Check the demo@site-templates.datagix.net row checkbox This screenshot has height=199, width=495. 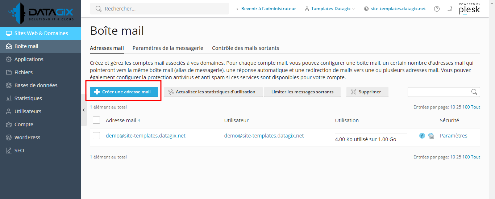(x=96, y=136)
